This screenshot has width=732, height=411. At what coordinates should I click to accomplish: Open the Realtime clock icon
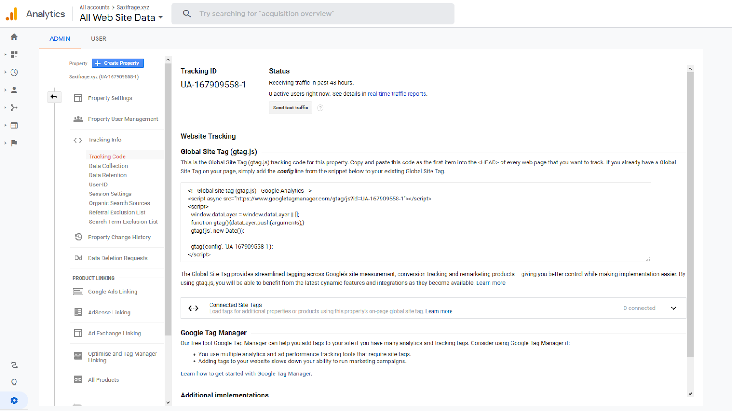(x=14, y=72)
